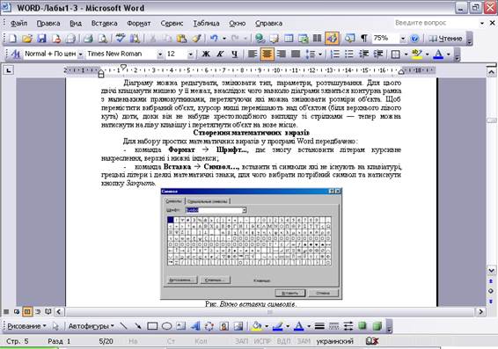Choose Line Style on the Drawing toolbar
The height and width of the screenshot is (349, 498).
319,326
